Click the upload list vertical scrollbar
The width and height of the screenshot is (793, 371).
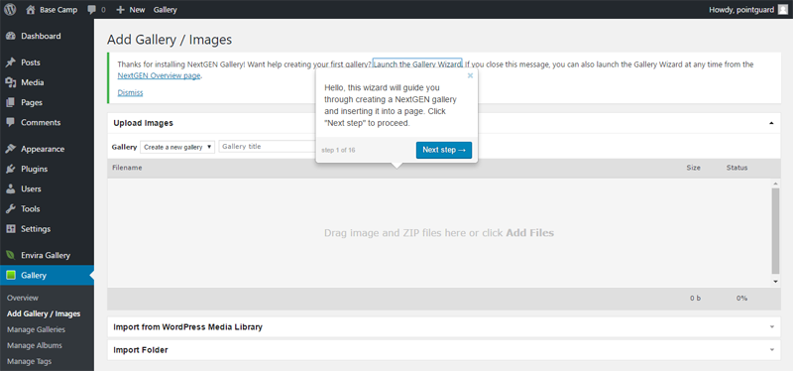[x=775, y=232]
